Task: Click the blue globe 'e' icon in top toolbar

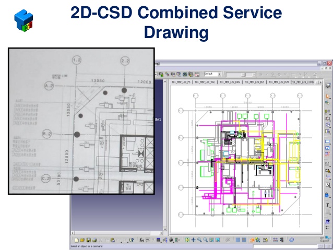Action: 185,74
